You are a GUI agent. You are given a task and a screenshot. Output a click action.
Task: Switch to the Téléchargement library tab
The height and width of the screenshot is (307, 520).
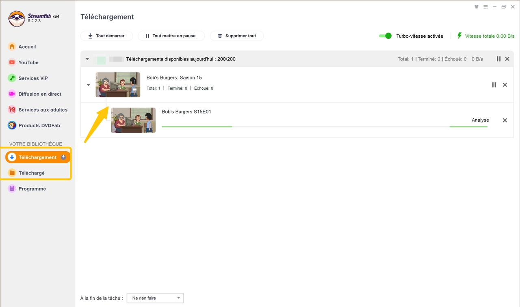click(38, 157)
